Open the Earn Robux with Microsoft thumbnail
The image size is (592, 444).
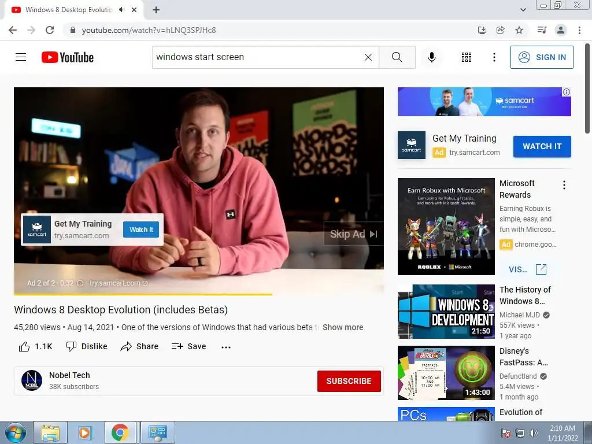point(446,227)
